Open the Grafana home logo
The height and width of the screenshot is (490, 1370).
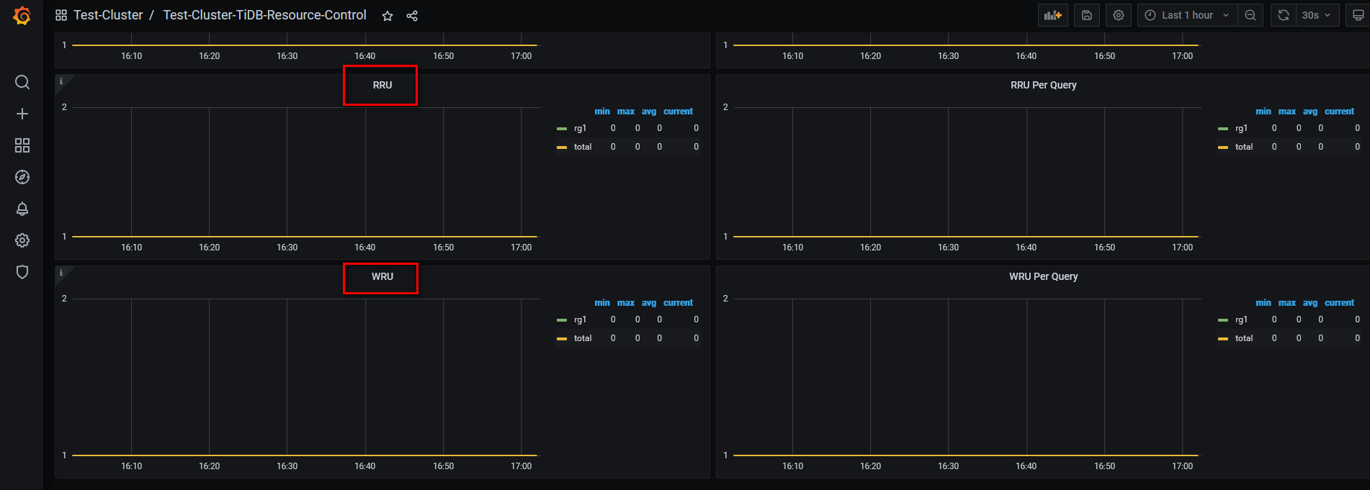pyautogui.click(x=22, y=15)
